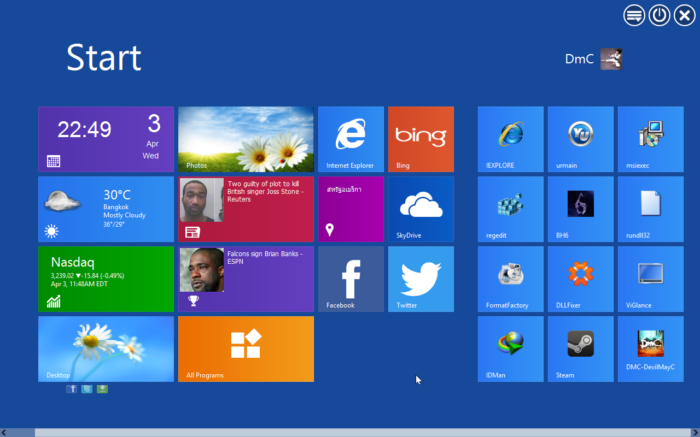Open the IDMan download manager tile
Screen dimensions: 700x437
(x=511, y=349)
